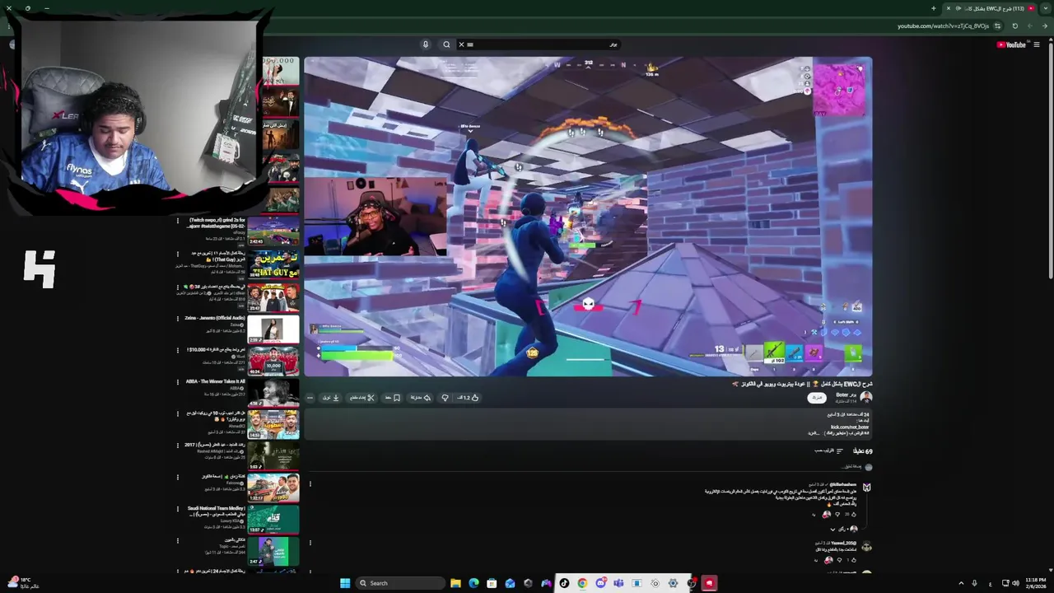Screen dimensions: 1054x593
Task: Click the ABBA - The Winner Takes It All title
Action: (216, 381)
